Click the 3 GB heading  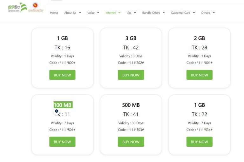(x=131, y=38)
